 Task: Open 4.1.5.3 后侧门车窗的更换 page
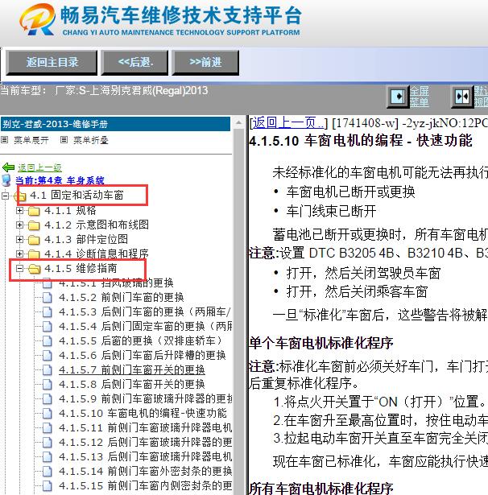coord(145,312)
